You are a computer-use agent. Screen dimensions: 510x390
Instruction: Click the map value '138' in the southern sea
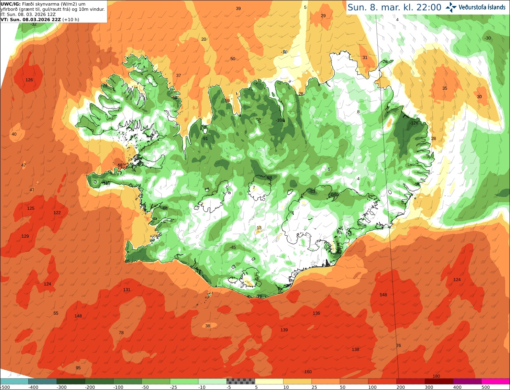[355, 349]
